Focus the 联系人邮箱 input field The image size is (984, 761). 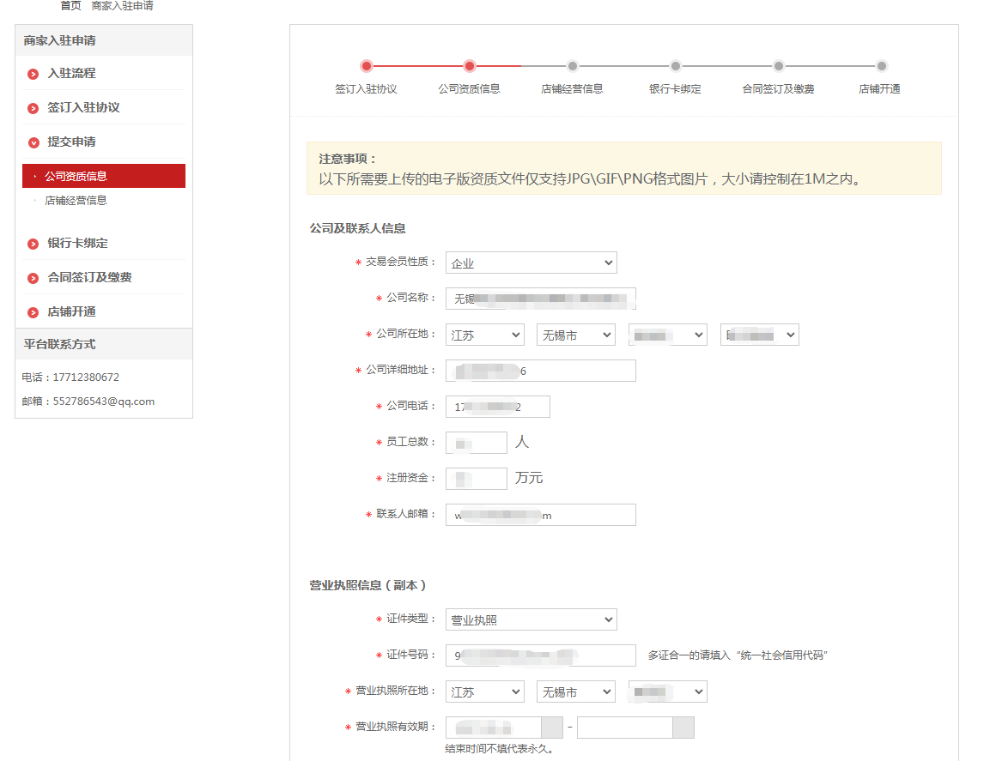click(540, 515)
